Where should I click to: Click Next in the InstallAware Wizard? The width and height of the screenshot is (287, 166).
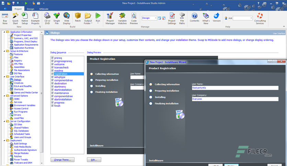231,165
